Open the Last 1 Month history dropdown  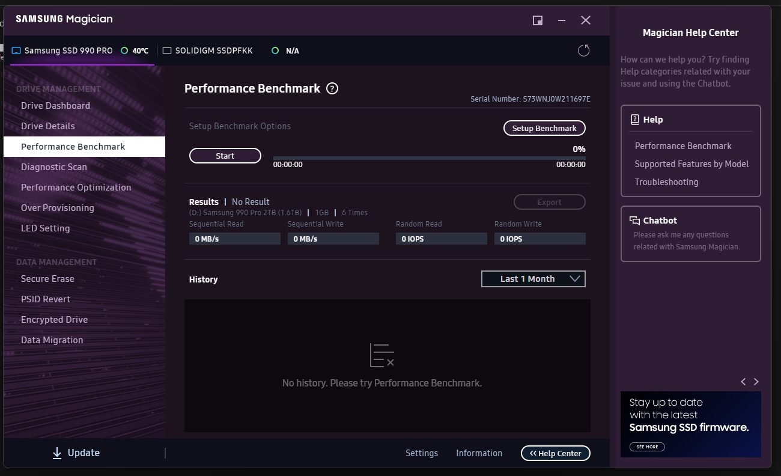click(x=533, y=279)
